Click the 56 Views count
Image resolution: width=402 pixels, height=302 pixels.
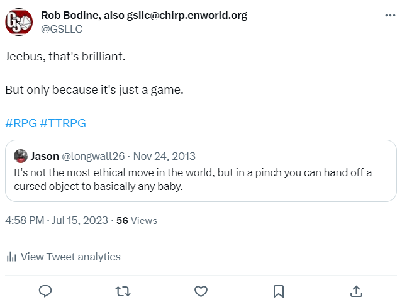pos(137,220)
